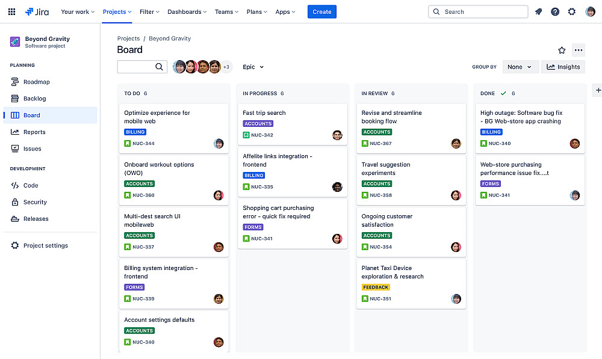Screen dimensions: 602x359
Task: Open the board more actions menu
Action: [579, 51]
